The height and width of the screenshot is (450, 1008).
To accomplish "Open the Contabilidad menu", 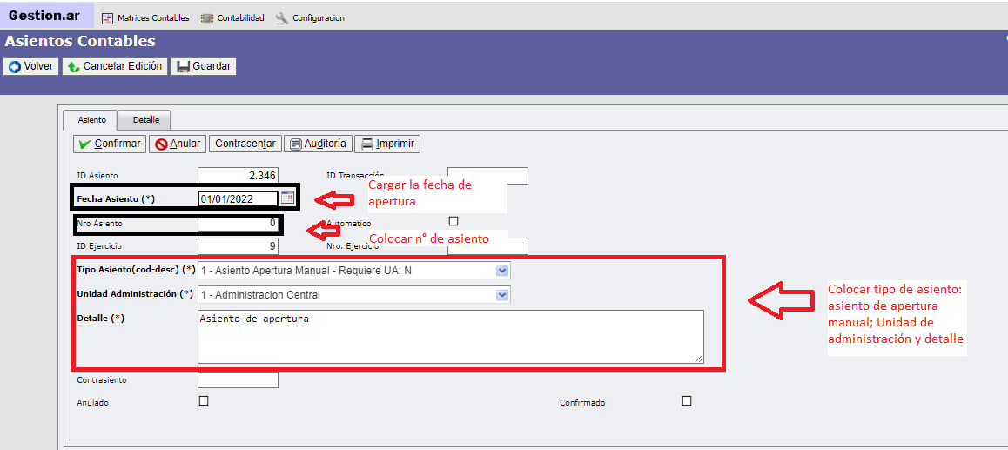I will (232, 17).
